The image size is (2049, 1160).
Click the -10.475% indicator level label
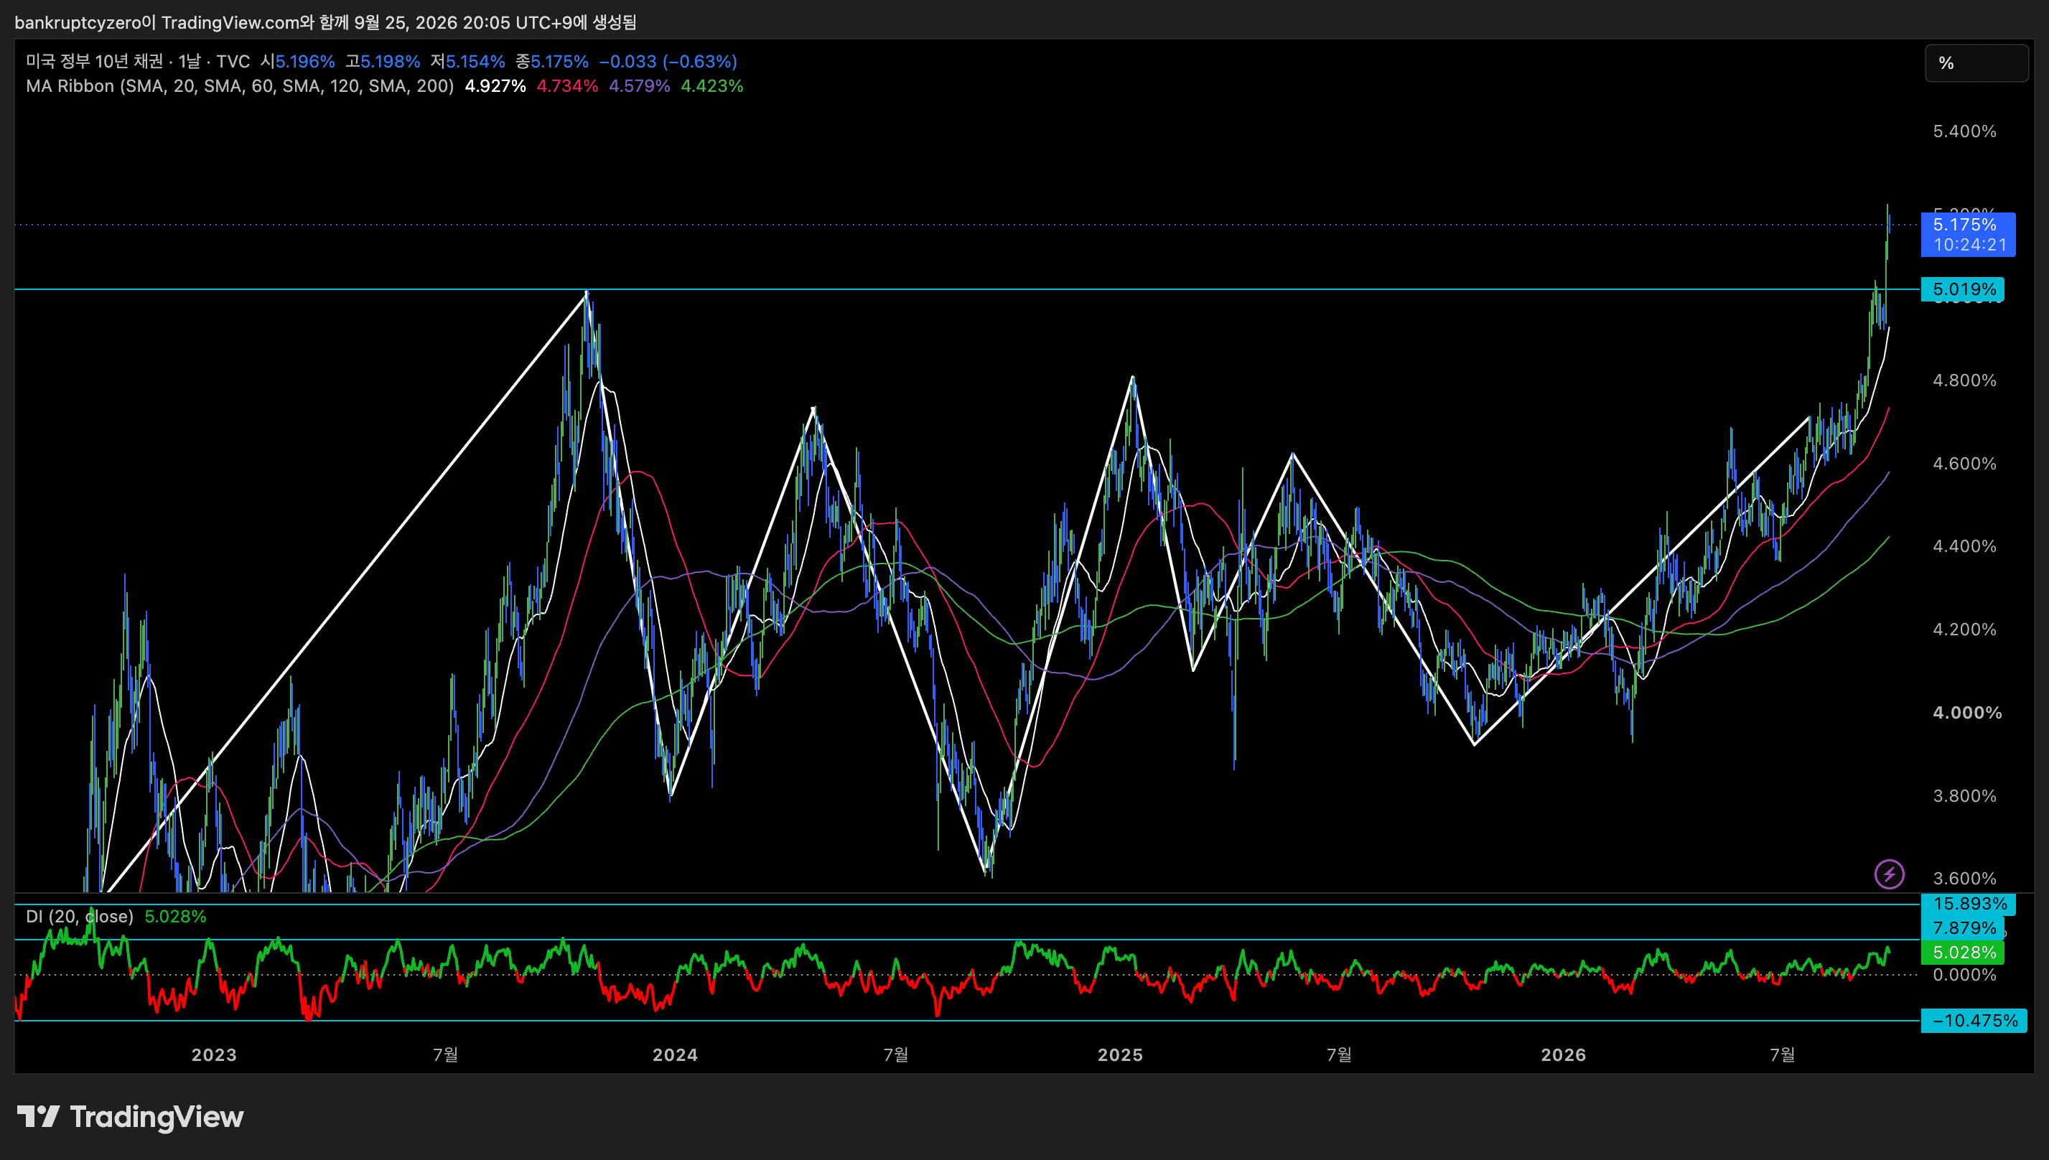coord(1974,1021)
